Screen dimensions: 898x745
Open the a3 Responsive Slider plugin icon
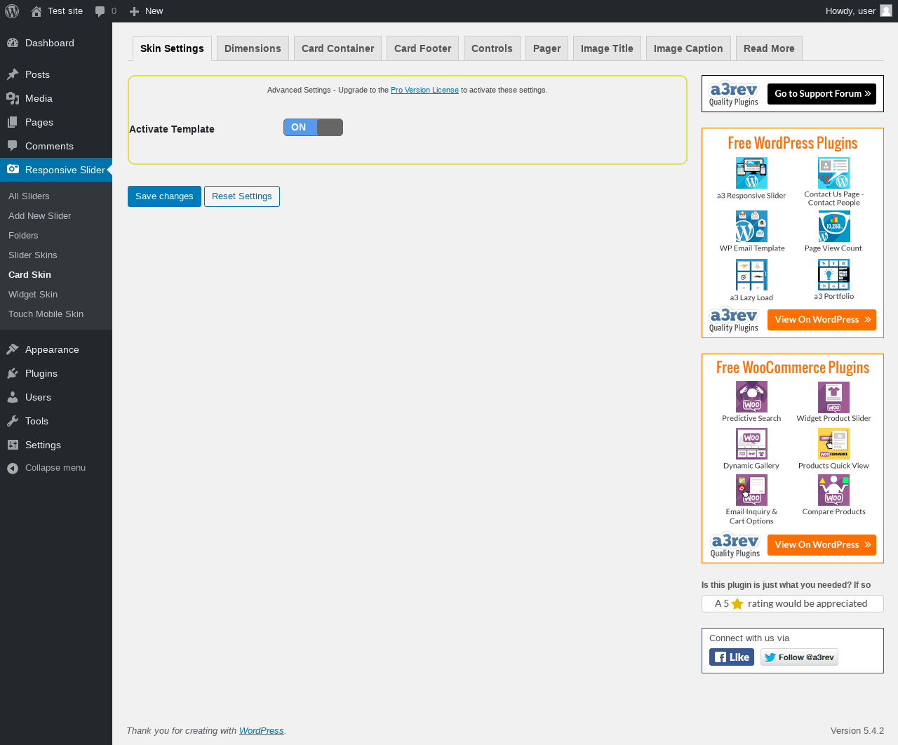pyautogui.click(x=751, y=173)
